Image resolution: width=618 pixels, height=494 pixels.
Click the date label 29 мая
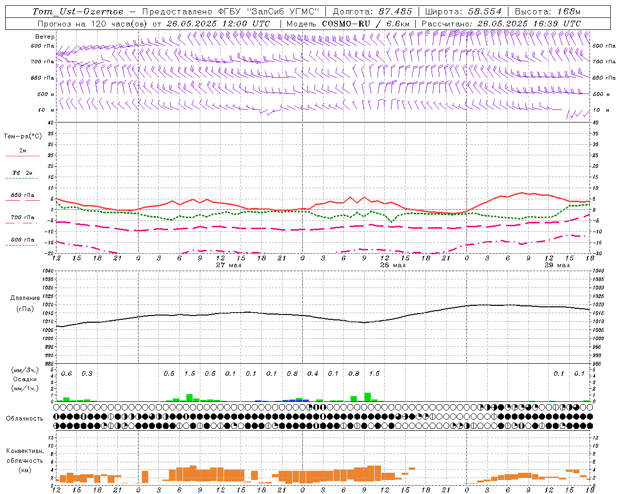(557, 265)
